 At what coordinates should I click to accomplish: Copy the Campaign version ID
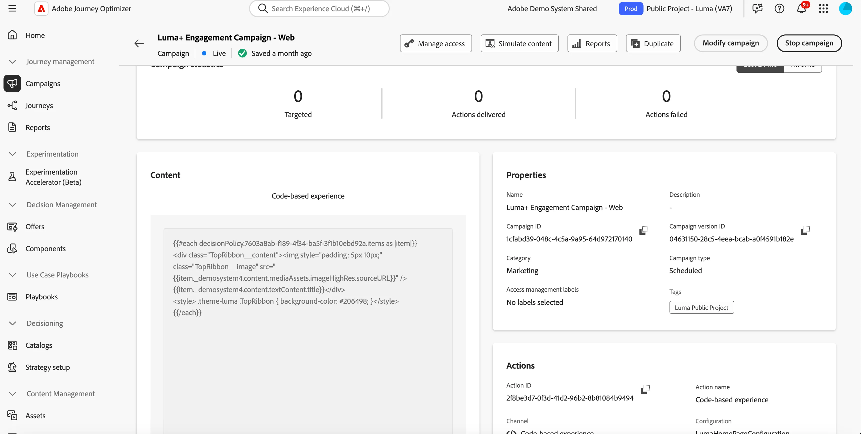pyautogui.click(x=805, y=230)
